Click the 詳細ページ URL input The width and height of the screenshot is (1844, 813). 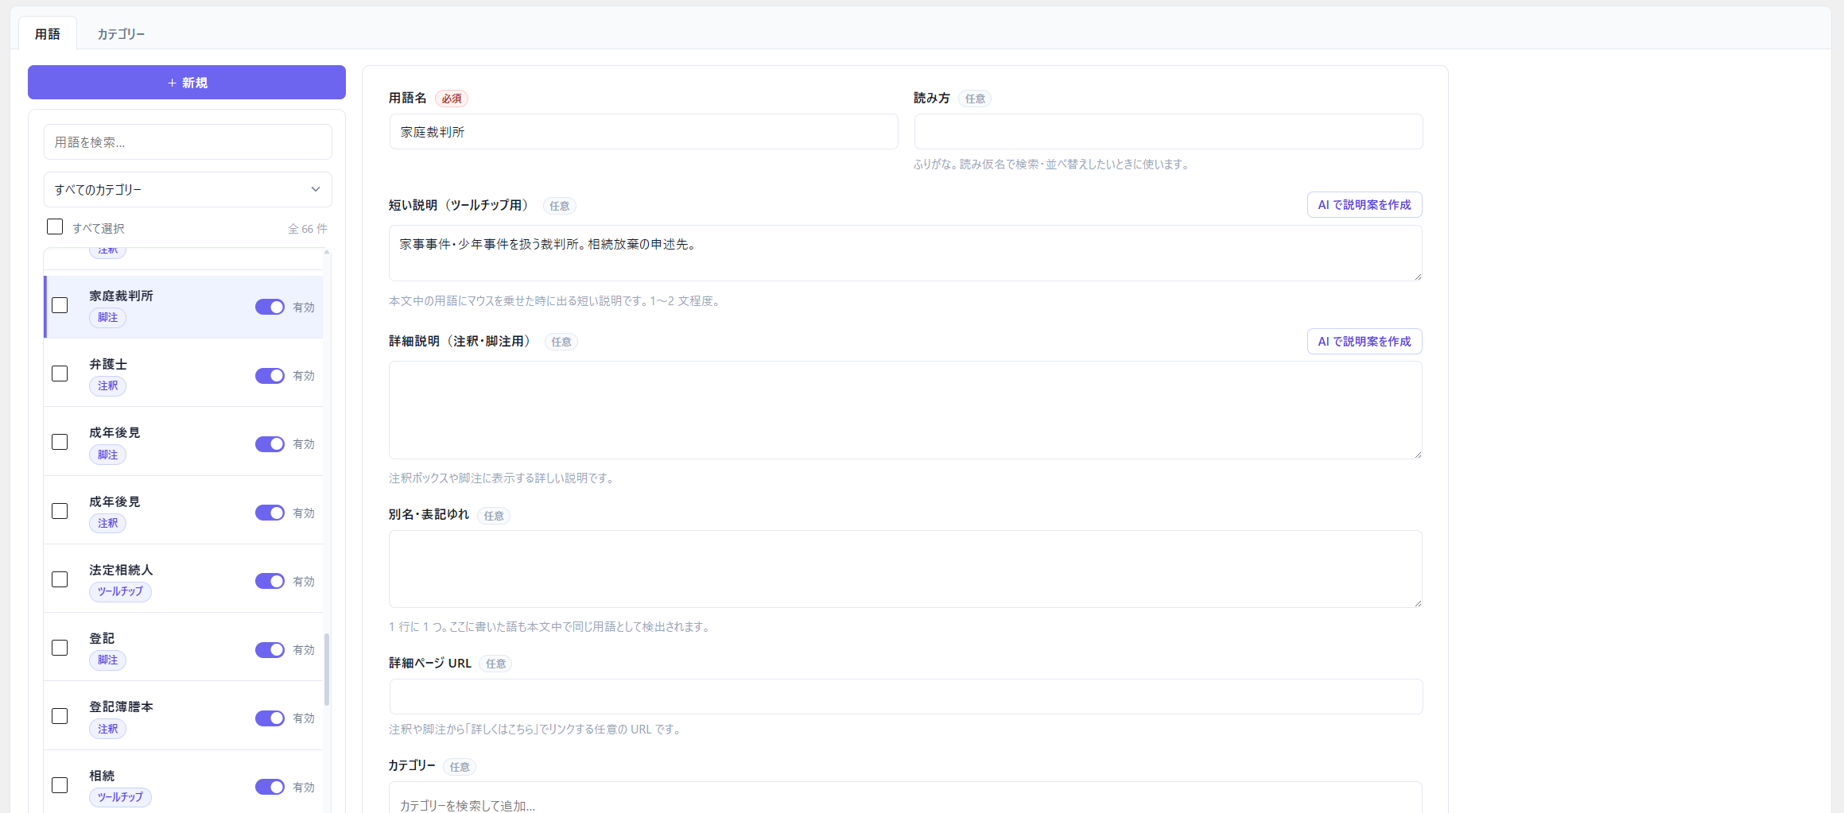[x=906, y=696]
